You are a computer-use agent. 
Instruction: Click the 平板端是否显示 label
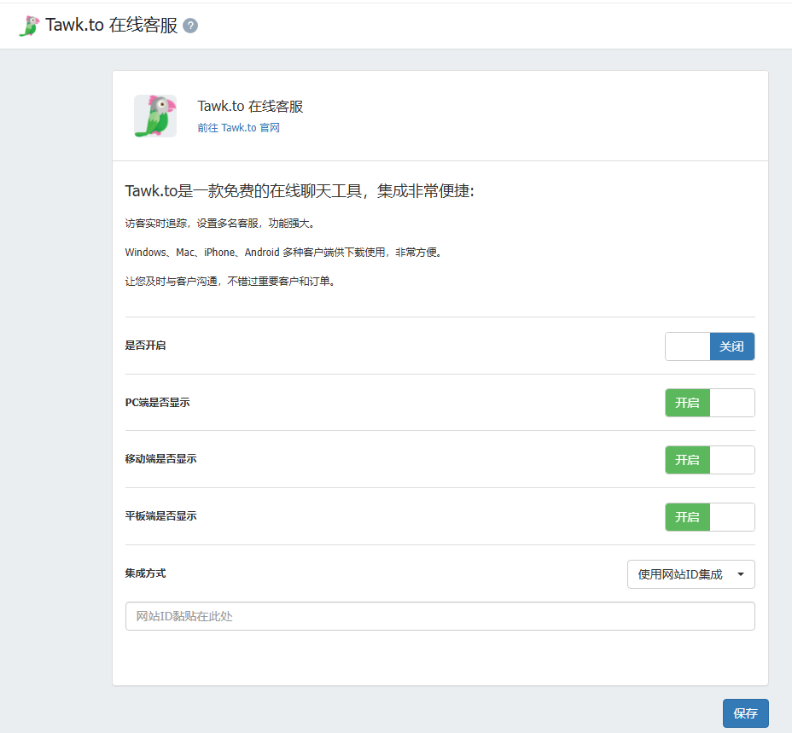[160, 516]
